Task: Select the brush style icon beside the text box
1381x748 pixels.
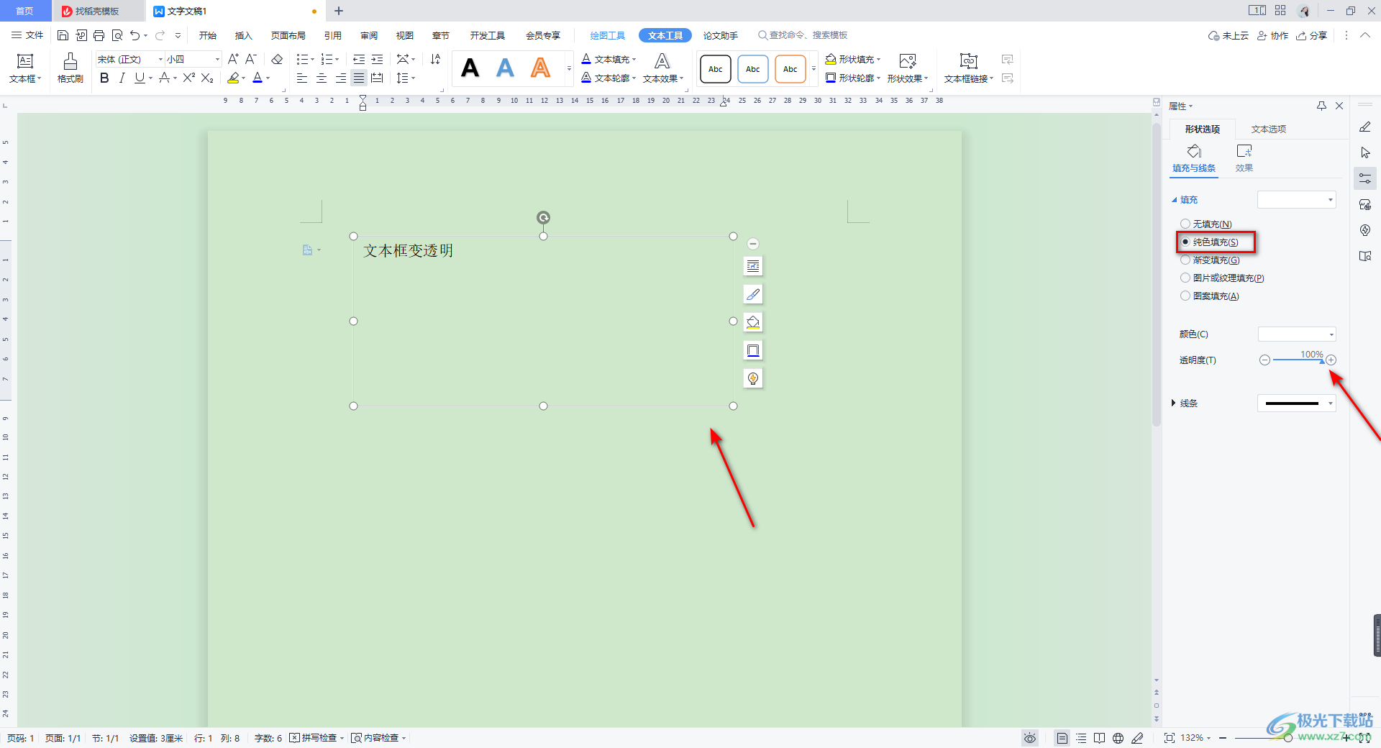Action: [x=752, y=293]
